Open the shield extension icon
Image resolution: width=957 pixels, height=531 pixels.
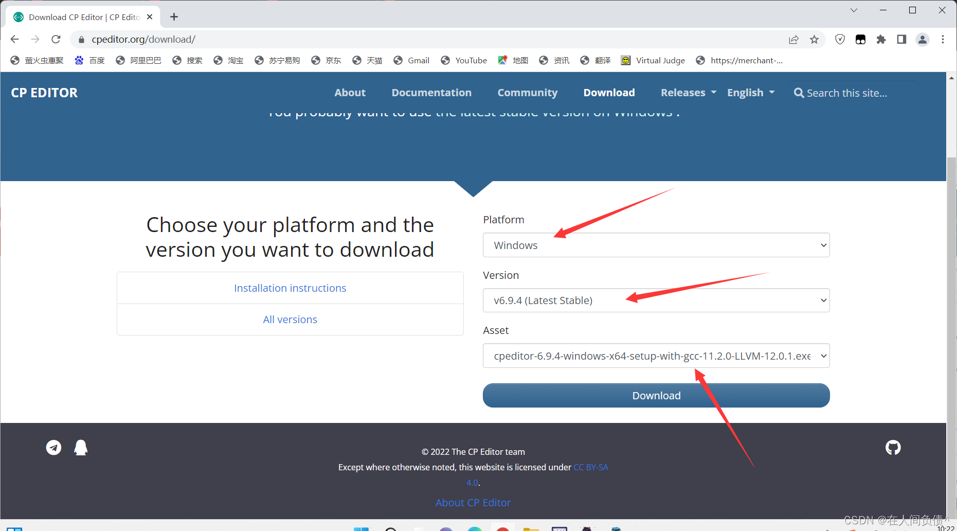click(840, 40)
